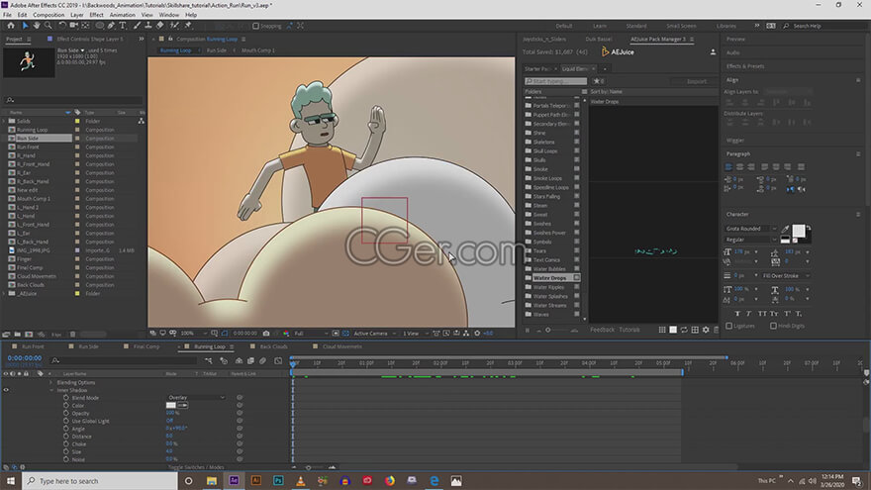
Task: Delete selected project item with trash icon
Action: [x=72, y=335]
